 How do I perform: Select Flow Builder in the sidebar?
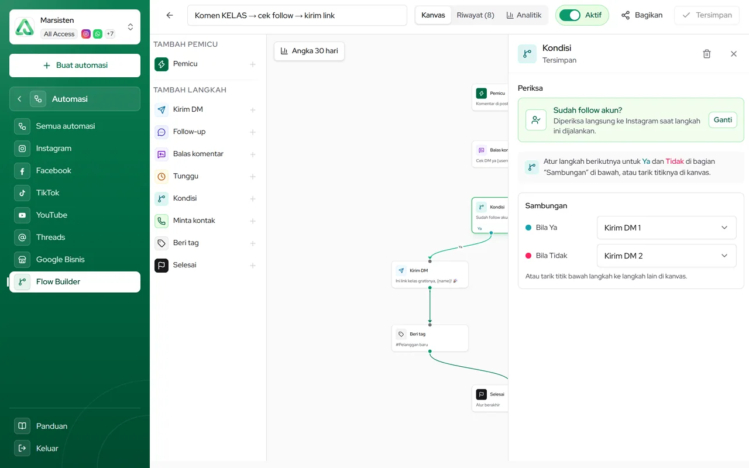tap(75, 282)
